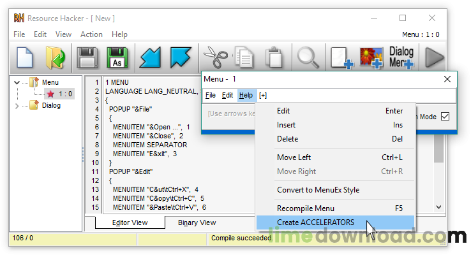Click the editor scrollbar down arrow
This screenshot has width=471, height=255.
[x=439, y=207]
